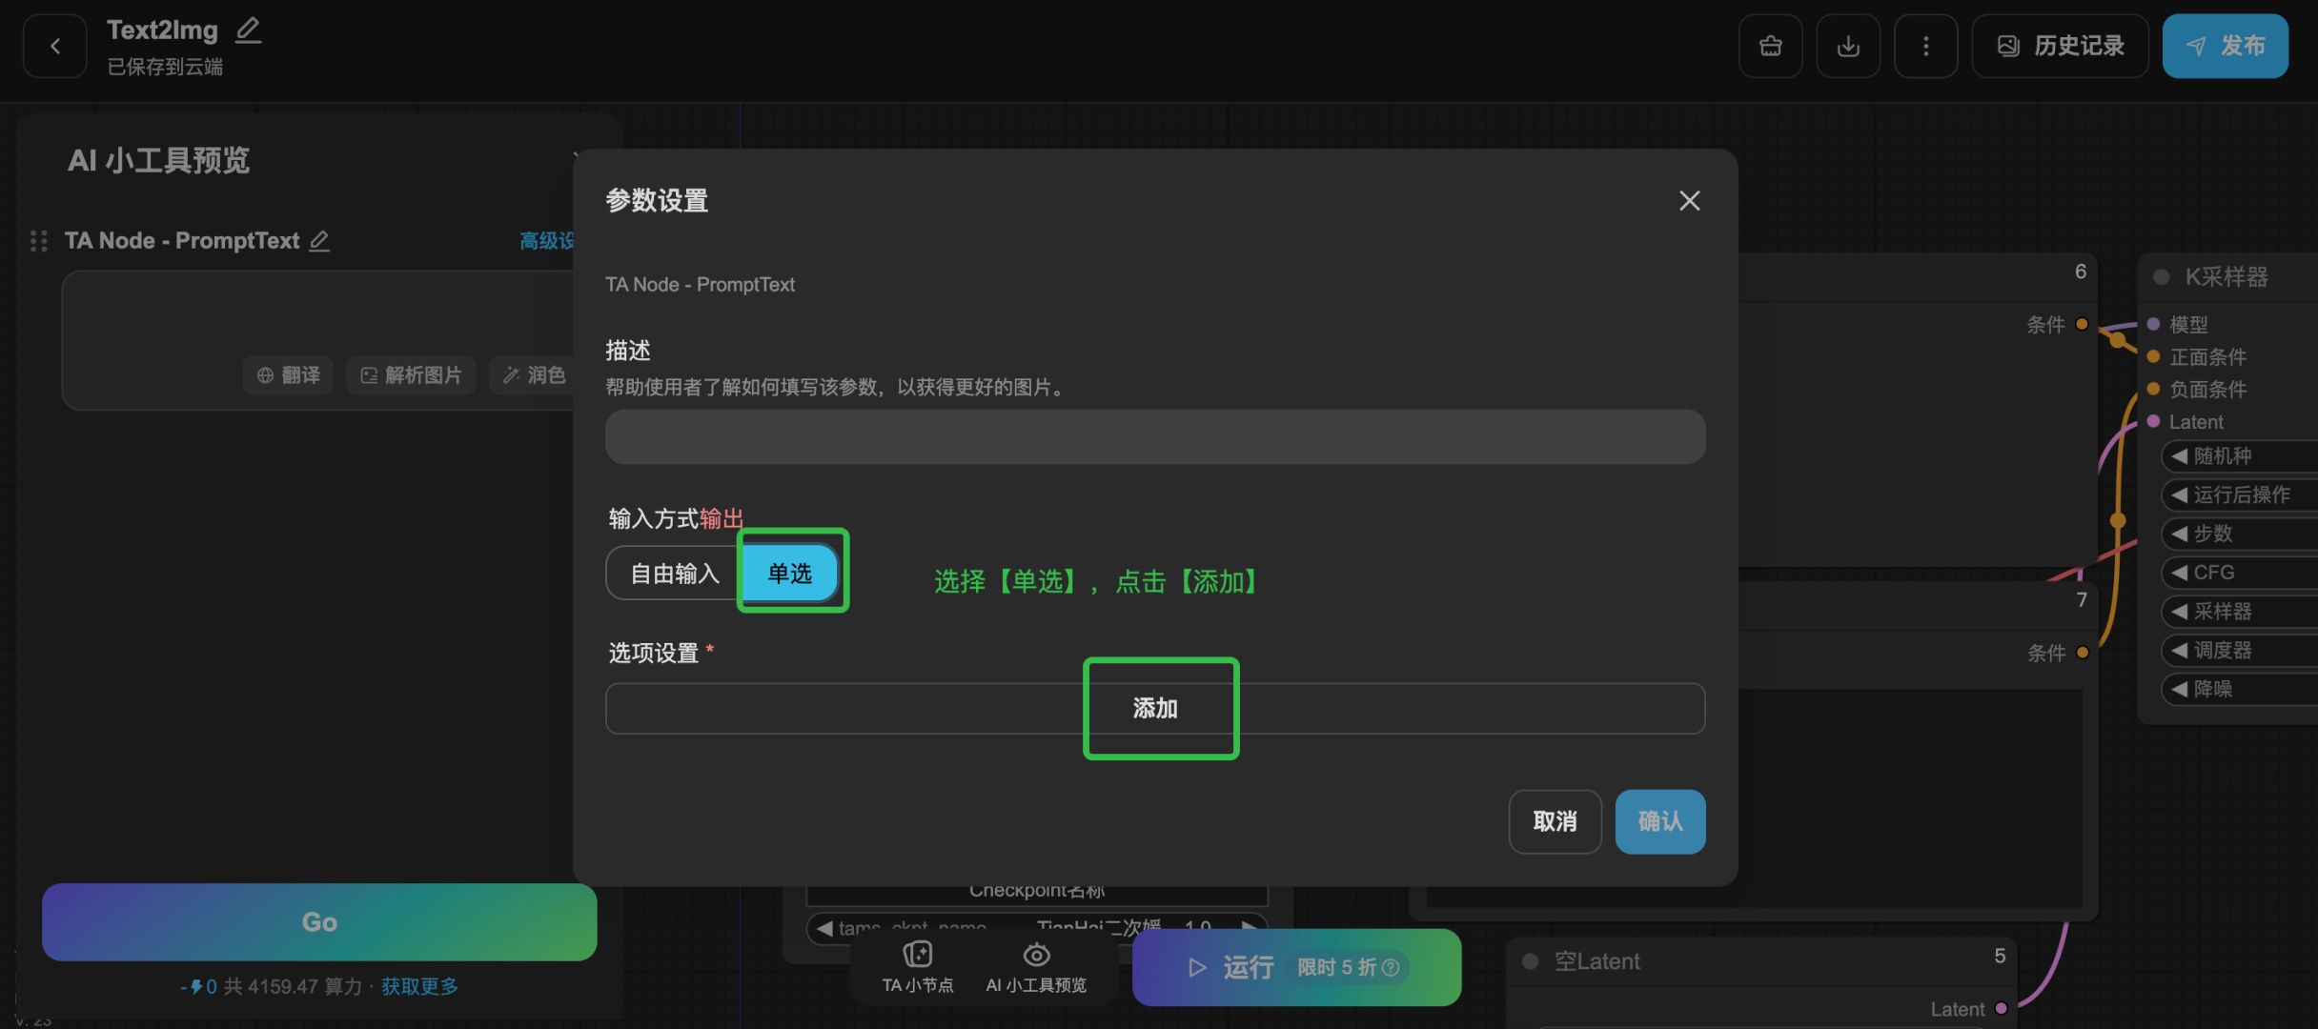Viewport: 2318px width, 1029px height.
Task: Click 添加 to add an option
Action: [1155, 709]
